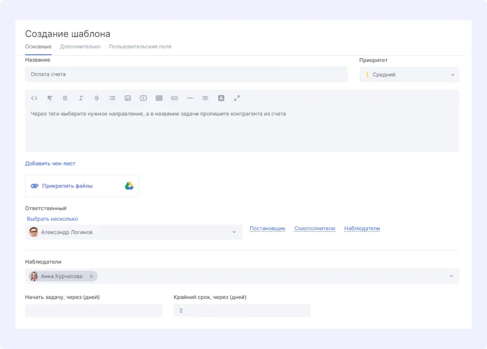Expand the responsible person dropdown

point(234,232)
